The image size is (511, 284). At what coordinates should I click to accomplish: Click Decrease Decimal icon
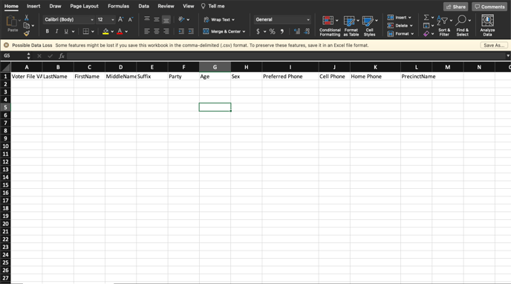click(x=307, y=31)
